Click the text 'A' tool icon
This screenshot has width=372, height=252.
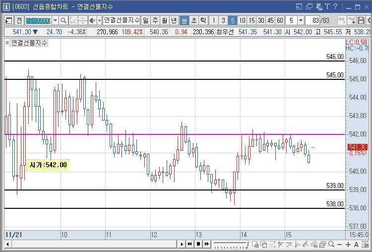(356, 244)
